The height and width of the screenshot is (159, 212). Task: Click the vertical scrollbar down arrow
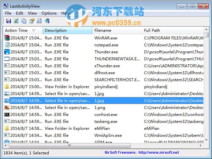click(x=206, y=140)
